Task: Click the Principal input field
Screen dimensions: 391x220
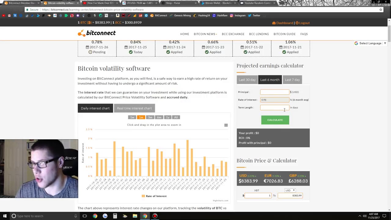Action: 274,92
